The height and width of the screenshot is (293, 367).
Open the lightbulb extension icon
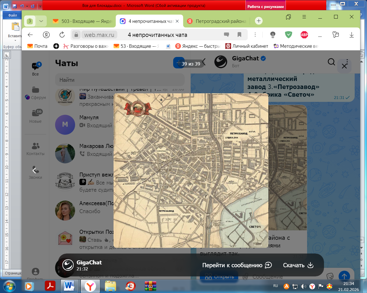(x=273, y=35)
